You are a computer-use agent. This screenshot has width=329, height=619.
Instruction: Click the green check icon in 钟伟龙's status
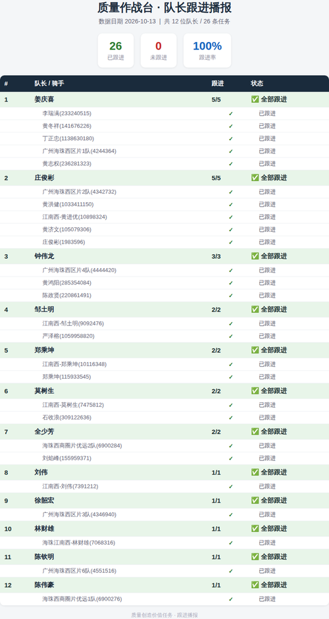(x=255, y=256)
